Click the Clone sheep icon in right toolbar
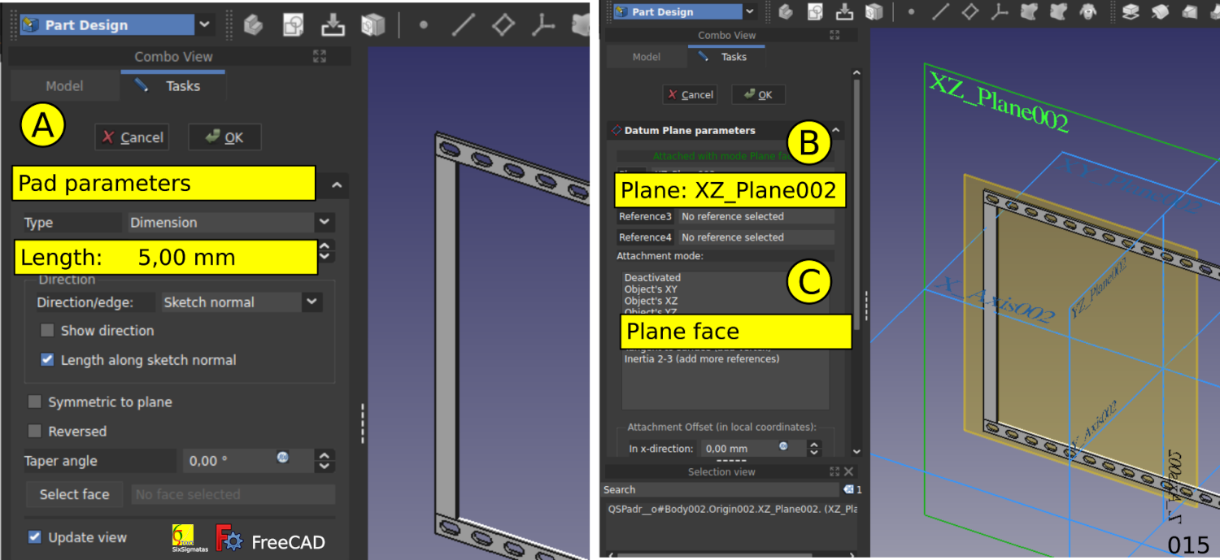The width and height of the screenshot is (1220, 560). click(x=1087, y=11)
